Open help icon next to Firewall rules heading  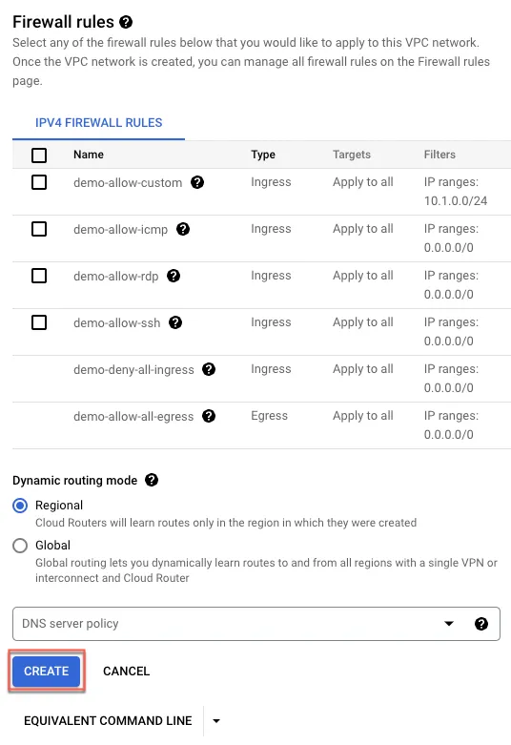point(126,22)
